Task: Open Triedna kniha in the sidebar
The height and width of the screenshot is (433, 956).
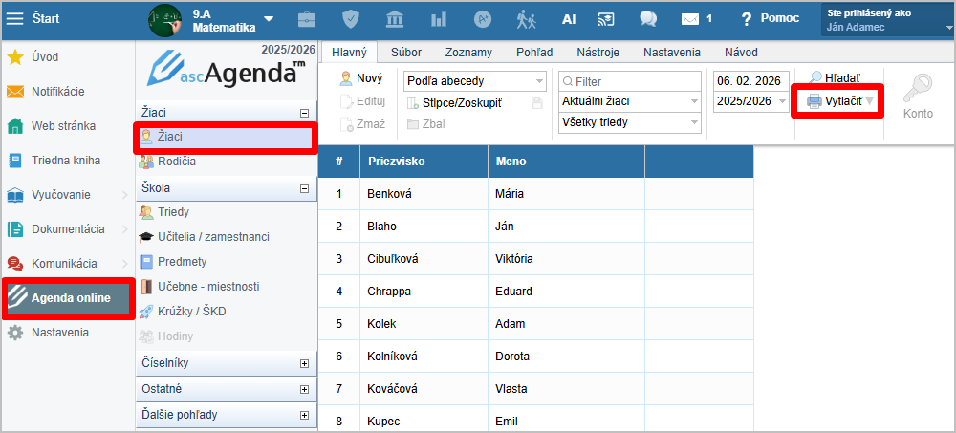Action: point(65,161)
